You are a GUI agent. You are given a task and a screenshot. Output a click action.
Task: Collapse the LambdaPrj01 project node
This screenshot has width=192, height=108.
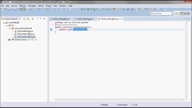(4, 23)
